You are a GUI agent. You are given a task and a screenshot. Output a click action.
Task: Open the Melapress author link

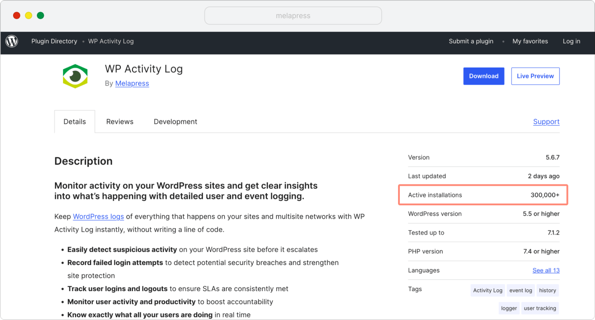[132, 83]
